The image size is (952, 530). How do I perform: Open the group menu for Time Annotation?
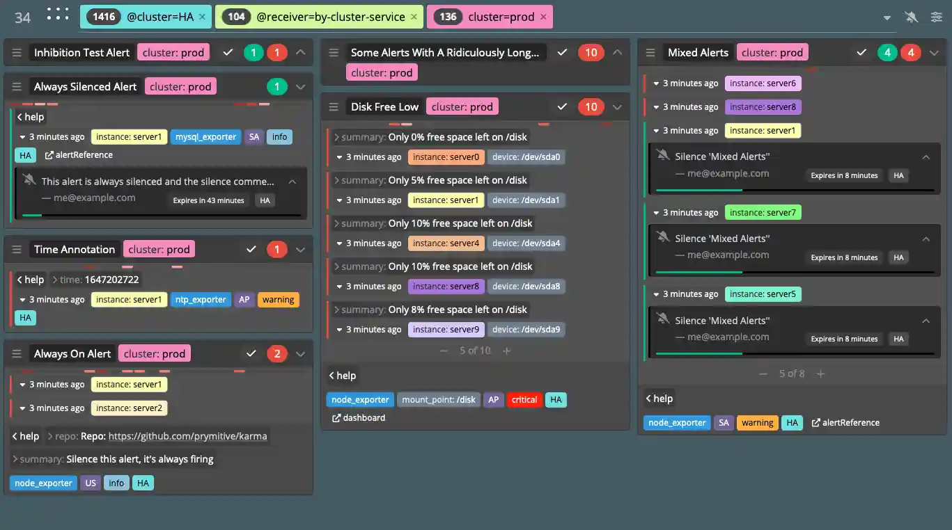click(x=16, y=249)
